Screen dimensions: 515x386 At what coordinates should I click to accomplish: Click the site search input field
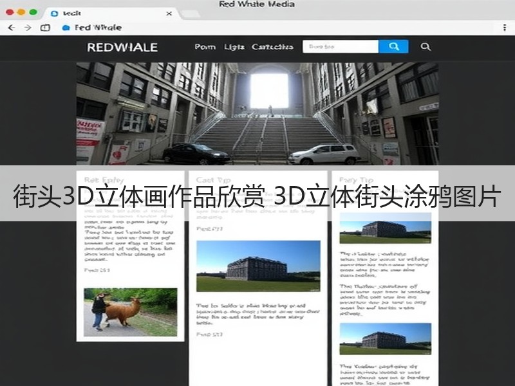(x=341, y=46)
